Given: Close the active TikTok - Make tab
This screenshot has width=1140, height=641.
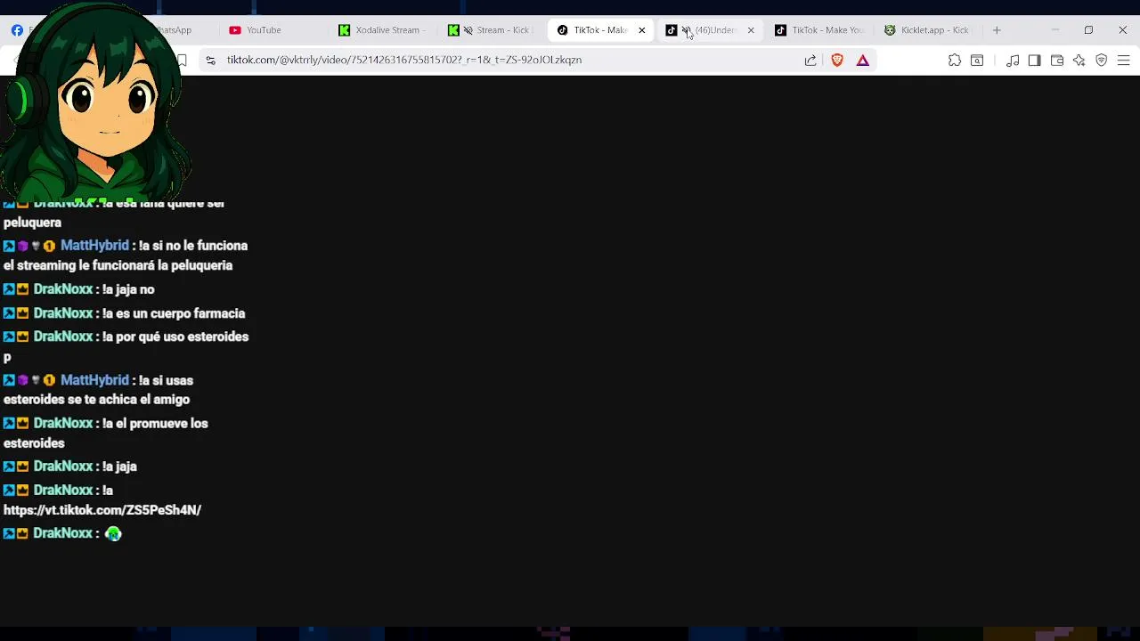Looking at the screenshot, I should [x=641, y=30].
